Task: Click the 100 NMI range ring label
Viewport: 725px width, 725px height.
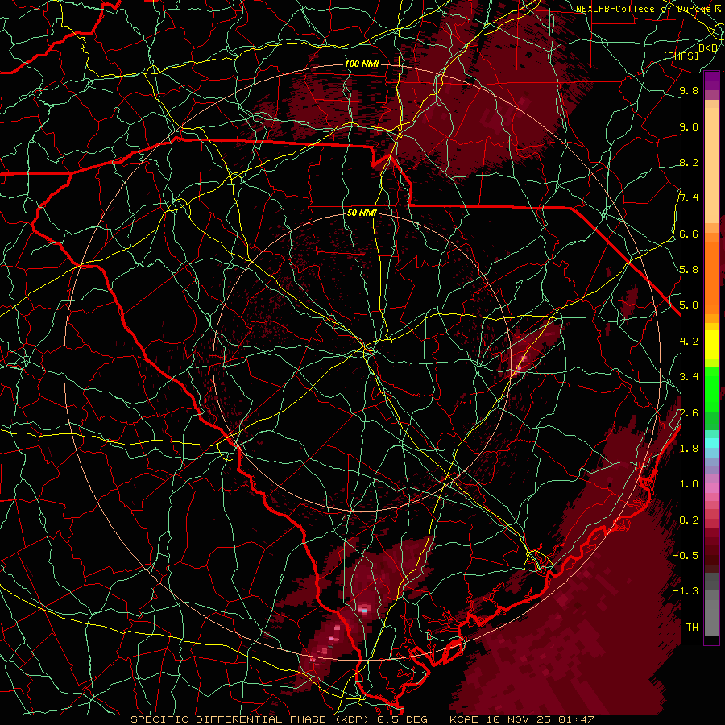Action: pyautogui.click(x=361, y=64)
